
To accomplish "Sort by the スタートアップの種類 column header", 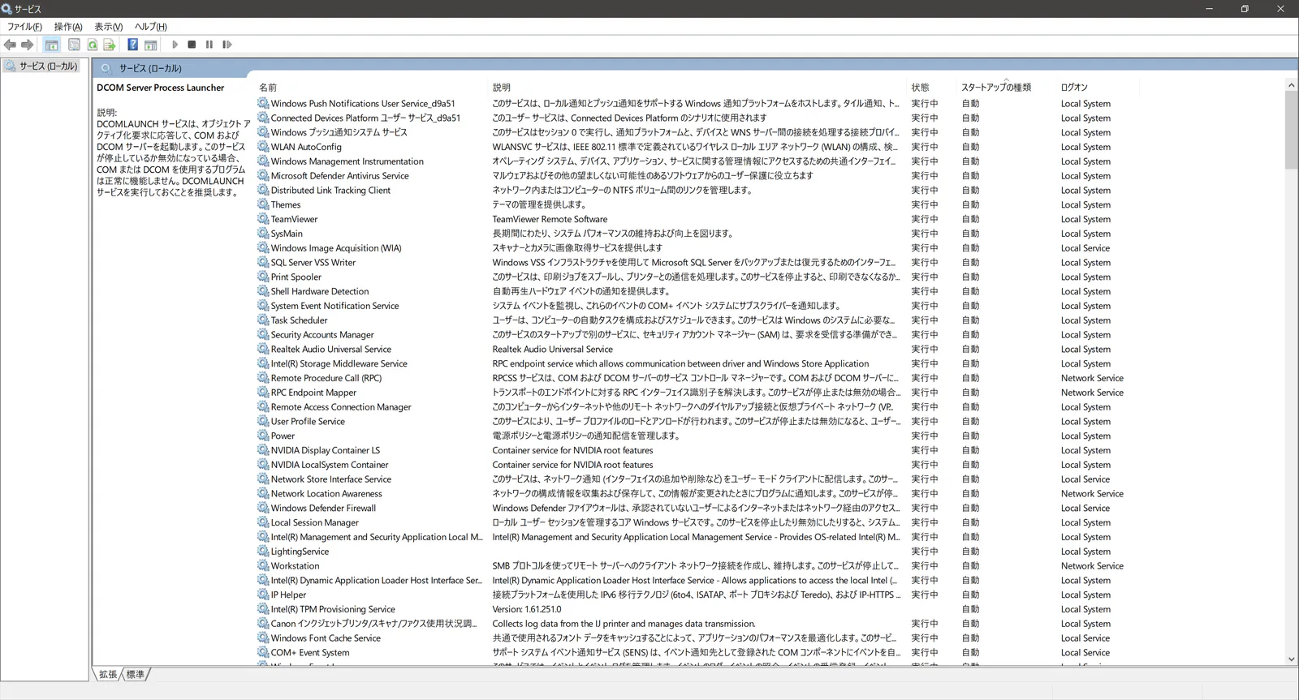I will tap(996, 88).
